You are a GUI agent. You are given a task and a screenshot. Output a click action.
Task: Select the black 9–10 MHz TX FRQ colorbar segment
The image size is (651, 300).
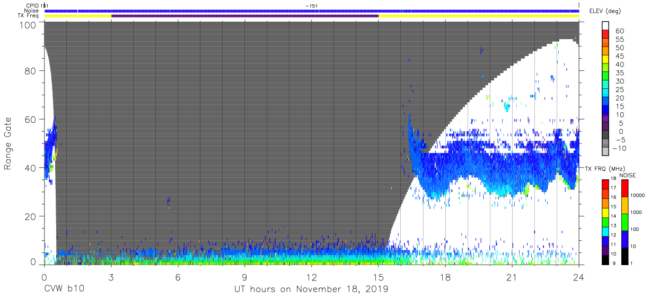point(604,260)
